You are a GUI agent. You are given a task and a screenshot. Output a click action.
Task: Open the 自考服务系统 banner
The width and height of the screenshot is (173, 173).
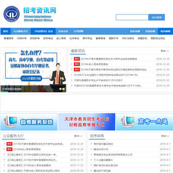29,122
